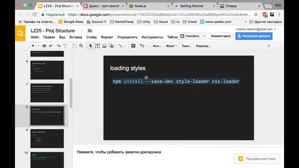
Task: Click the Фон... background button
Action: 157,46
